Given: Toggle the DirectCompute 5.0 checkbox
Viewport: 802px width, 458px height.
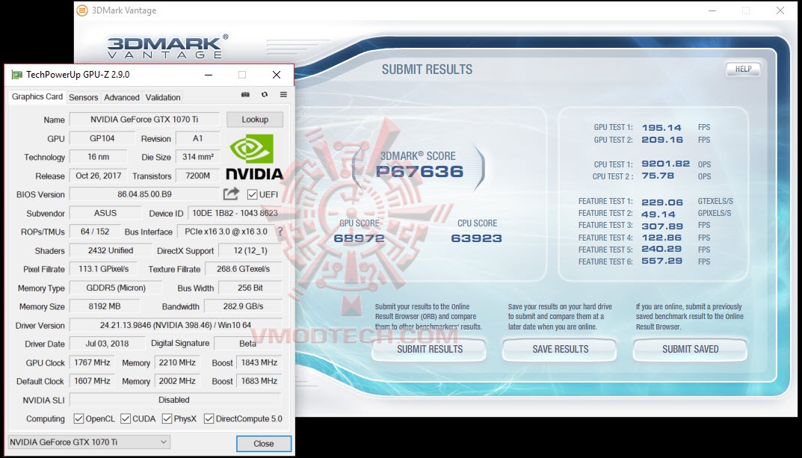Looking at the screenshot, I should tap(209, 418).
